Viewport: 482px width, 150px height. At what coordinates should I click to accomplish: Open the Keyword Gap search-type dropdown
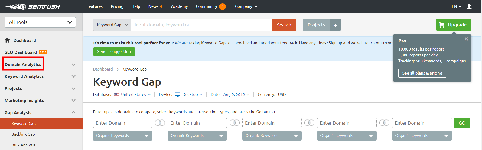point(112,25)
